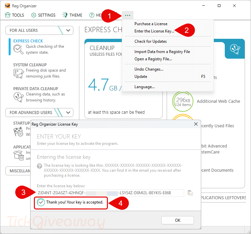Click the 4.7 GB cleanup value
Viewport: 251px width, 234px height.
[x=99, y=85]
